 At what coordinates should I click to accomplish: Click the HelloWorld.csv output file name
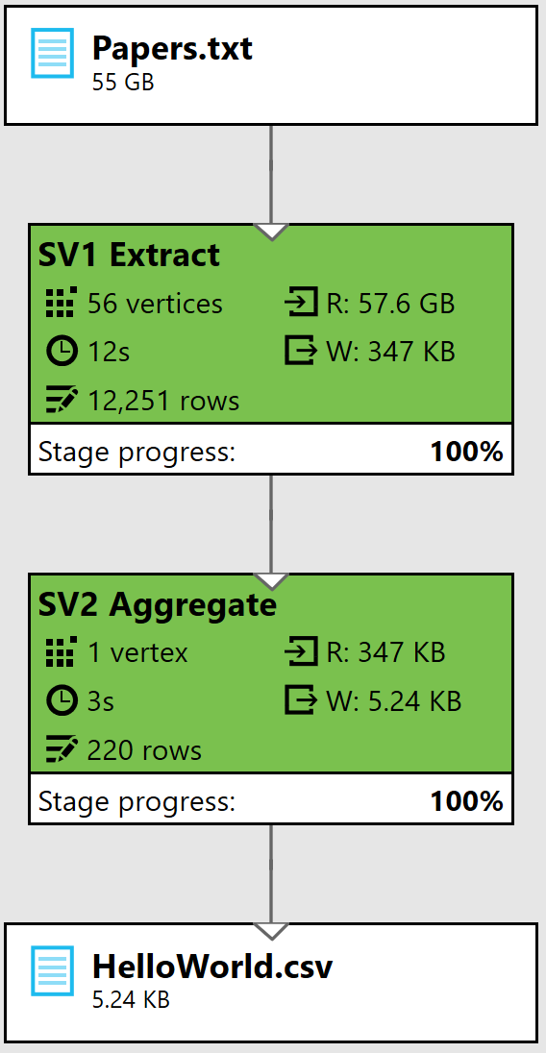coord(212,967)
